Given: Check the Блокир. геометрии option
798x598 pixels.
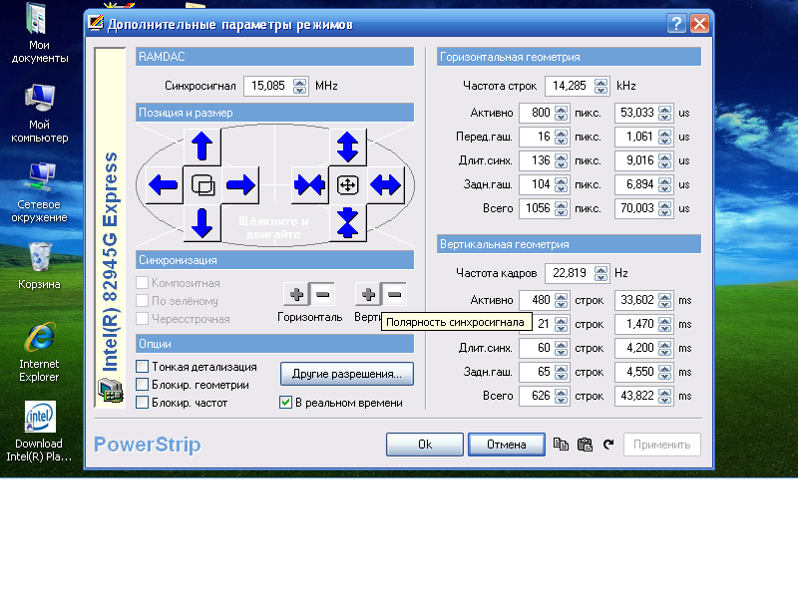Looking at the screenshot, I should pos(143,385).
